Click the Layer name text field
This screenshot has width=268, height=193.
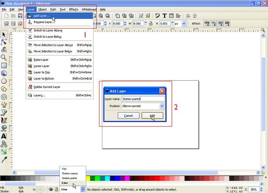pyautogui.click(x=143, y=99)
